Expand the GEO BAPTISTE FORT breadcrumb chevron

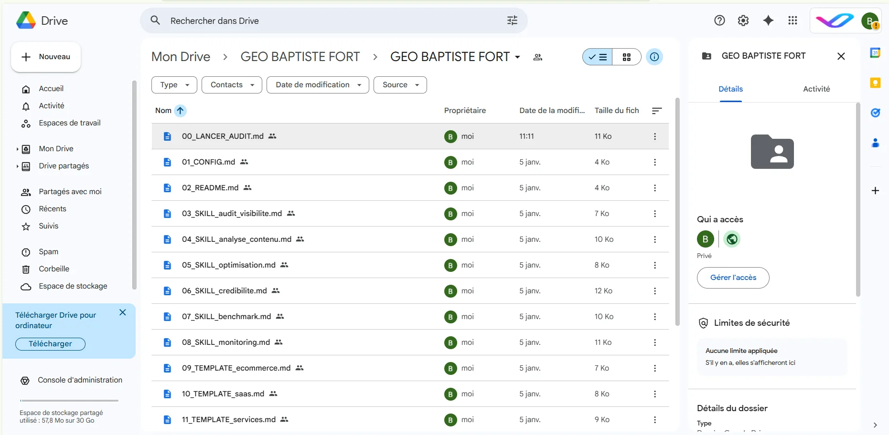pos(517,57)
